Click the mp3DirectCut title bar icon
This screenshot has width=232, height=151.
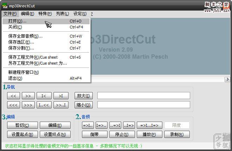(5, 6)
